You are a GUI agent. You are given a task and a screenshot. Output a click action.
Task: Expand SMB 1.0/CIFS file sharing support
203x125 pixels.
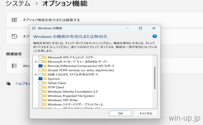(x=36, y=74)
